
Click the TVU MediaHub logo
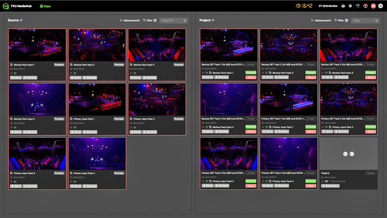click(6, 6)
